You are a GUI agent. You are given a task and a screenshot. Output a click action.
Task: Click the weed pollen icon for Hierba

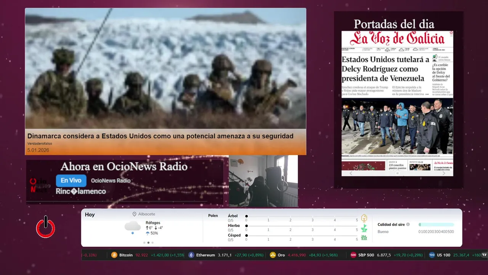coord(364,228)
